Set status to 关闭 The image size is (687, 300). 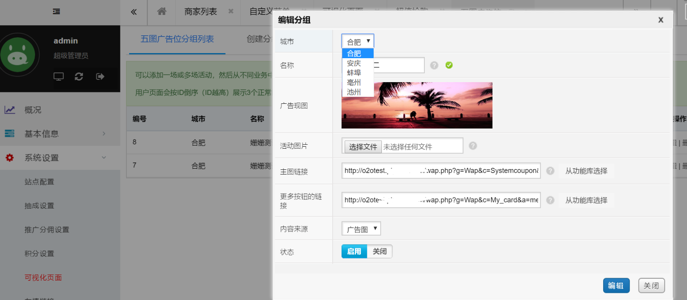pyautogui.click(x=380, y=251)
